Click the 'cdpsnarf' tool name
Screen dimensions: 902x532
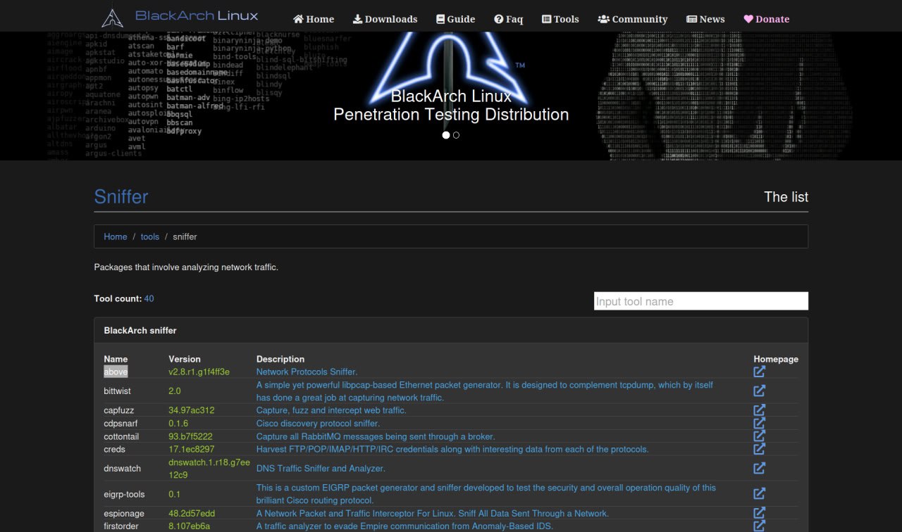(x=121, y=423)
